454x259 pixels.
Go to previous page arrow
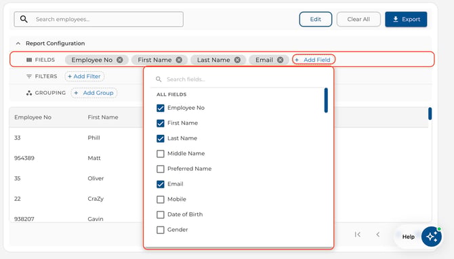[x=378, y=235]
